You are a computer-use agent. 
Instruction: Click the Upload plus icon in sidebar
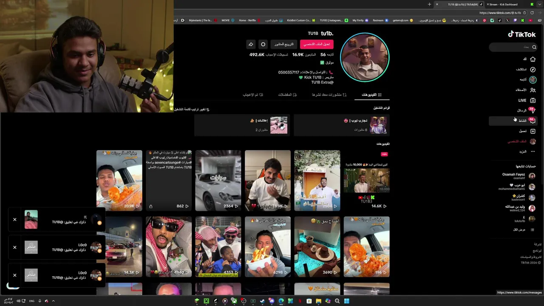(x=533, y=131)
